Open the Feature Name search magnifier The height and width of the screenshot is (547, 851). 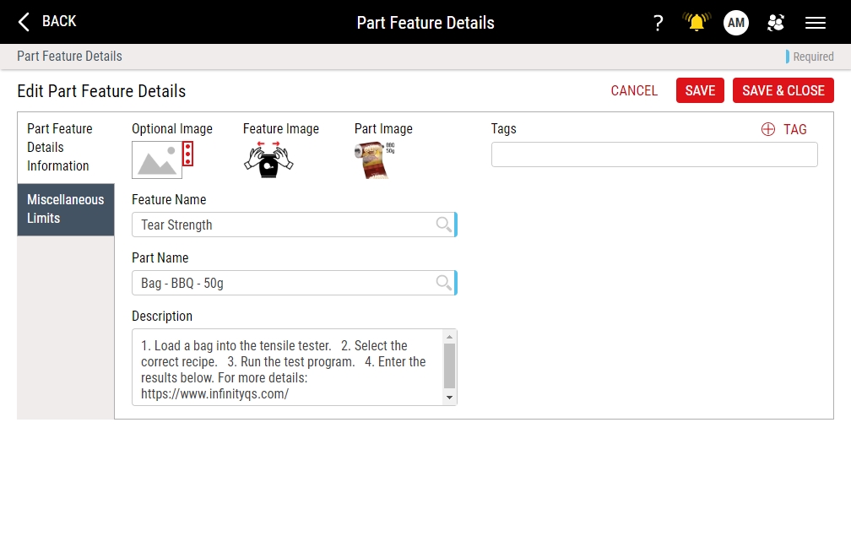click(443, 225)
